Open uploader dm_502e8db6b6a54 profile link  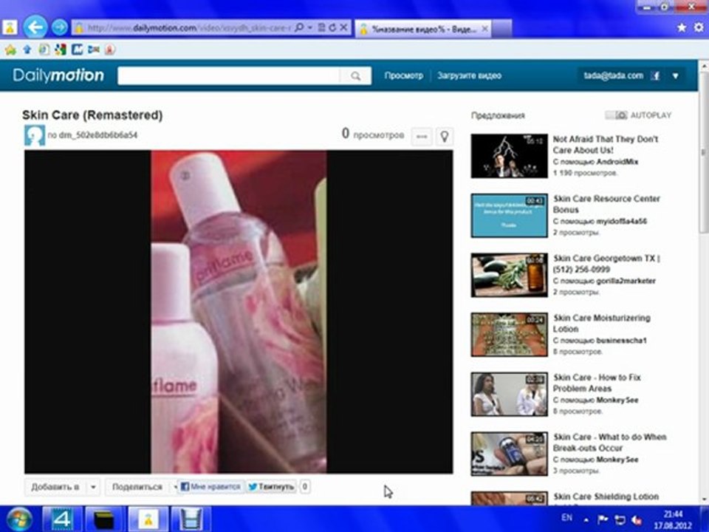point(97,134)
